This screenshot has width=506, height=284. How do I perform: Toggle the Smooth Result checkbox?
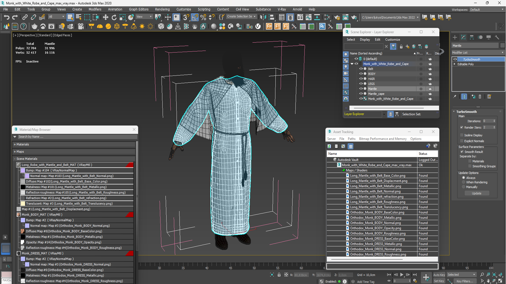pos(462,152)
